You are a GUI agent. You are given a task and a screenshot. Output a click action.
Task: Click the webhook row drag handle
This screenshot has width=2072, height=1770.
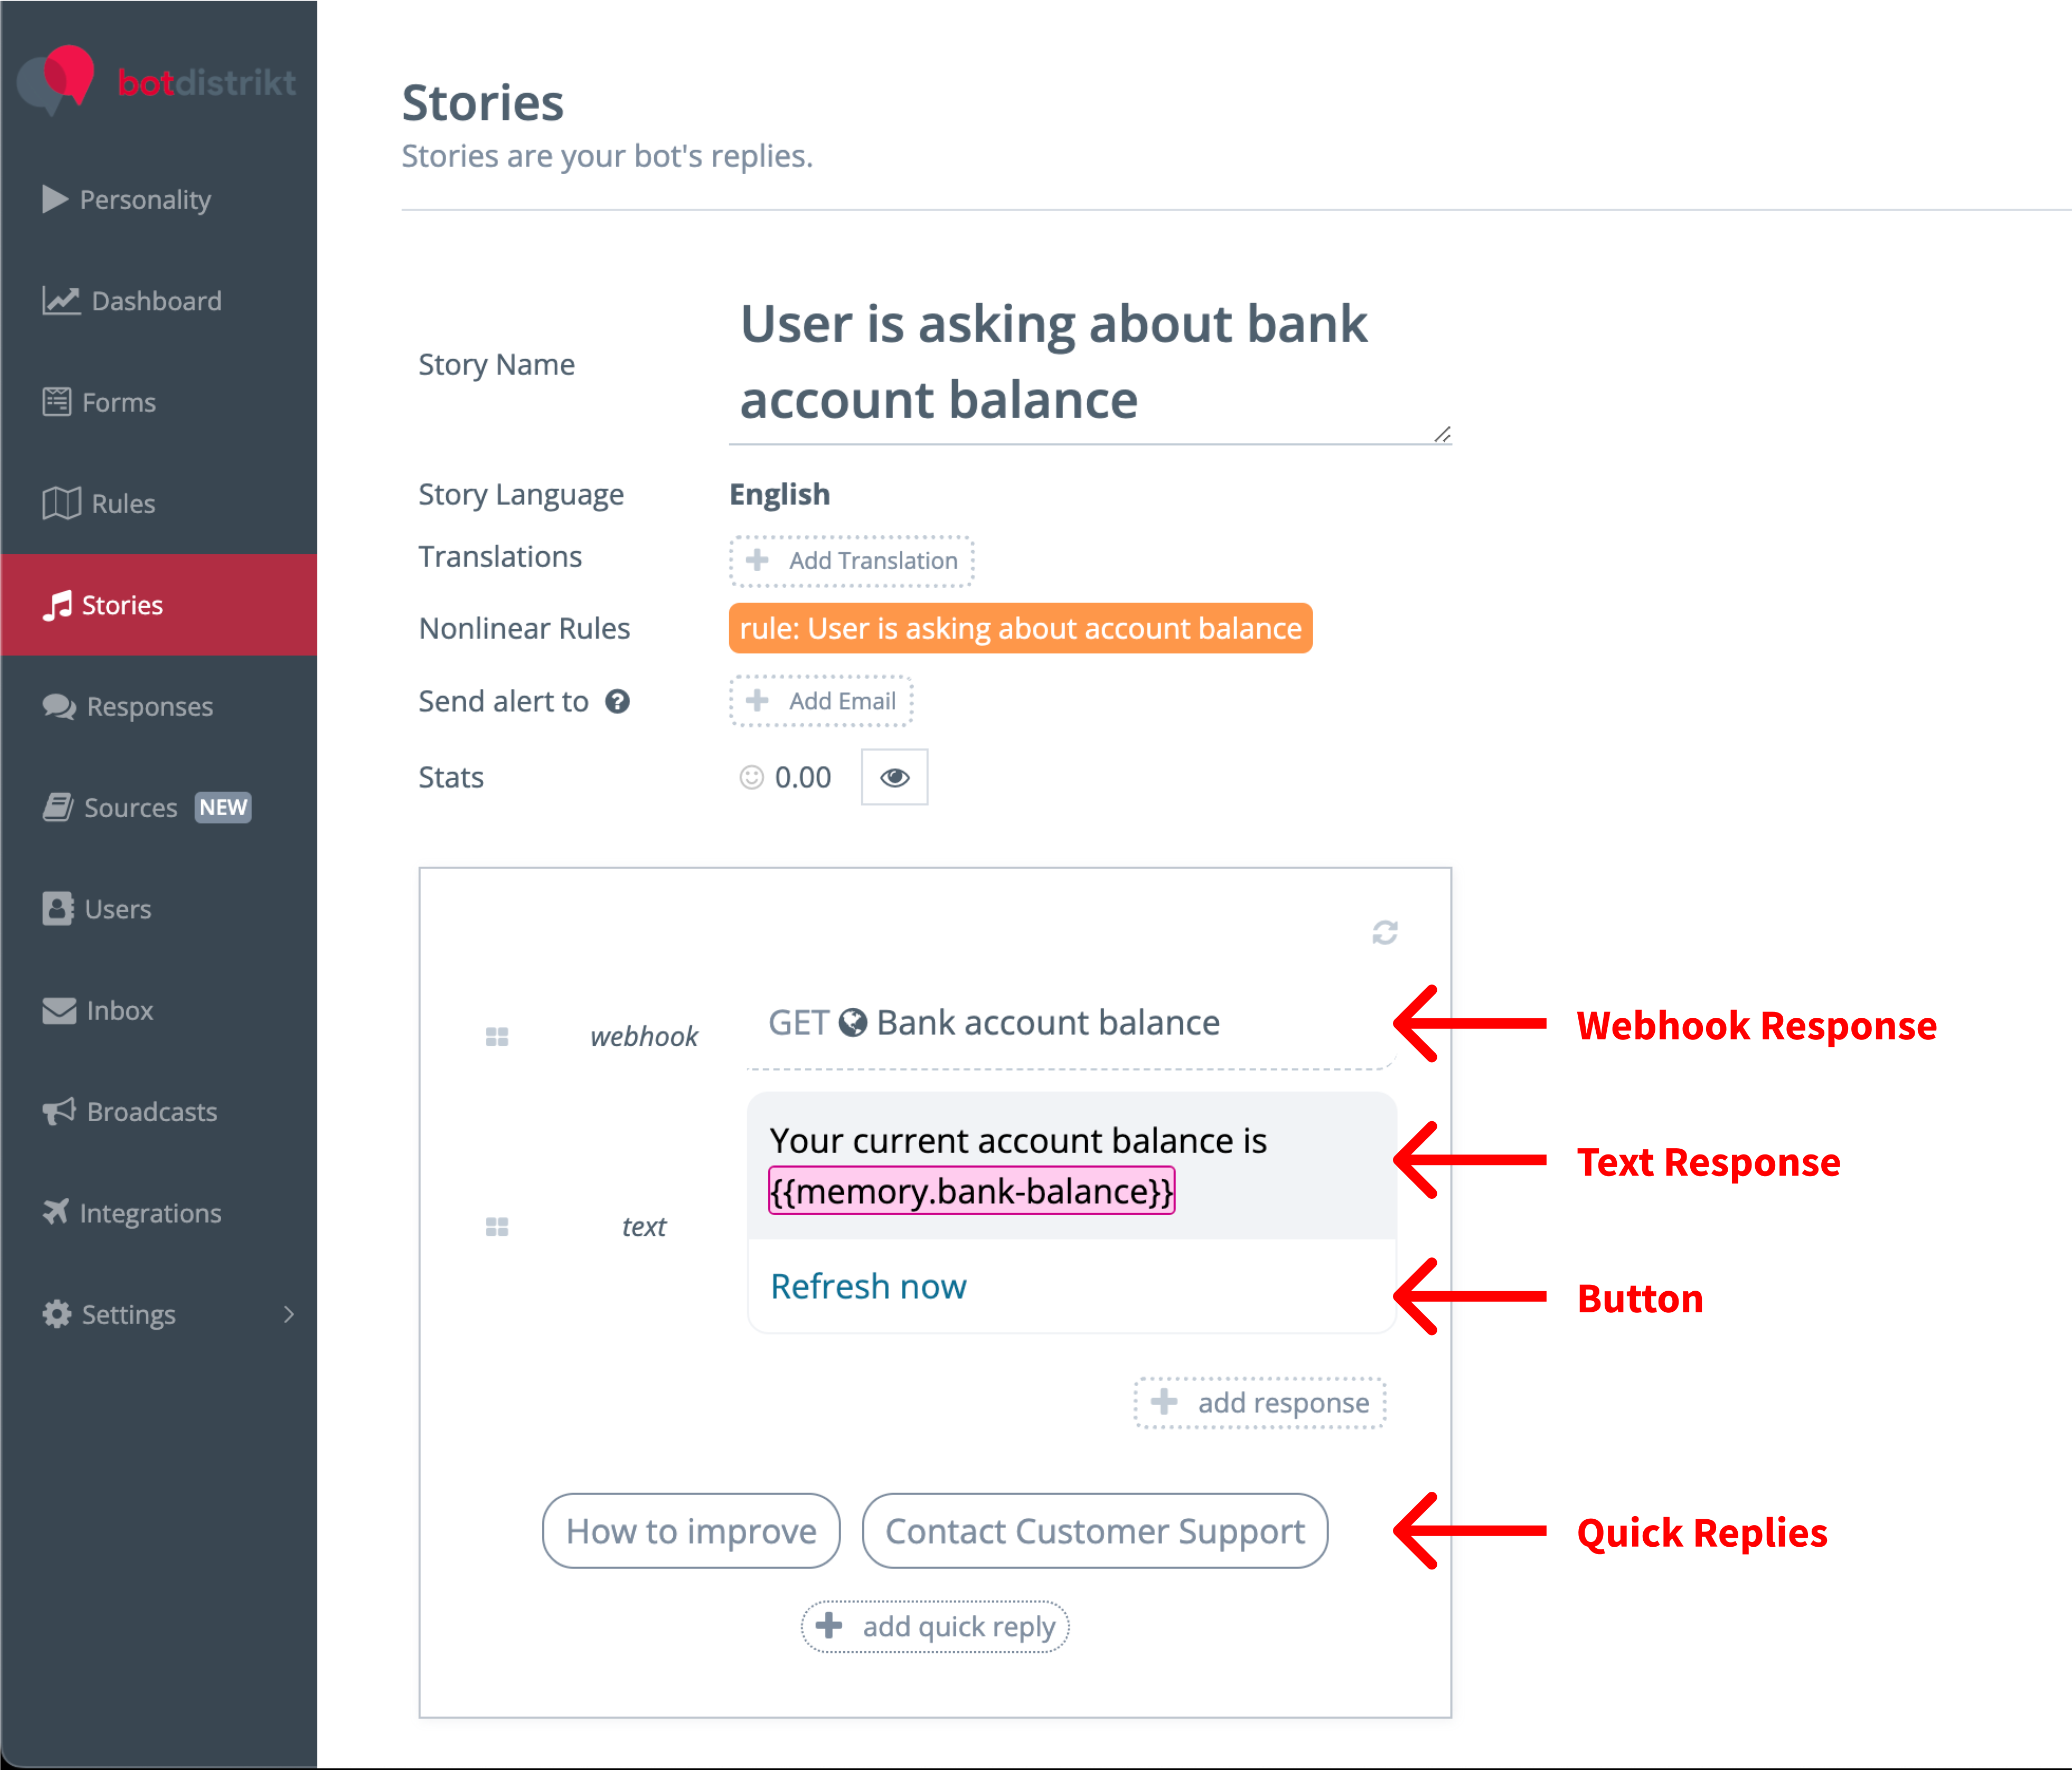pyautogui.click(x=497, y=1037)
